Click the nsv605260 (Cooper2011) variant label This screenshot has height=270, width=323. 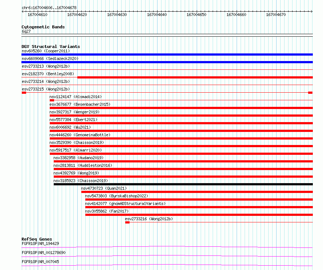[46, 51]
